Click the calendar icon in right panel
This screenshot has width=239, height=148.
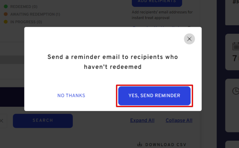(236, 46)
